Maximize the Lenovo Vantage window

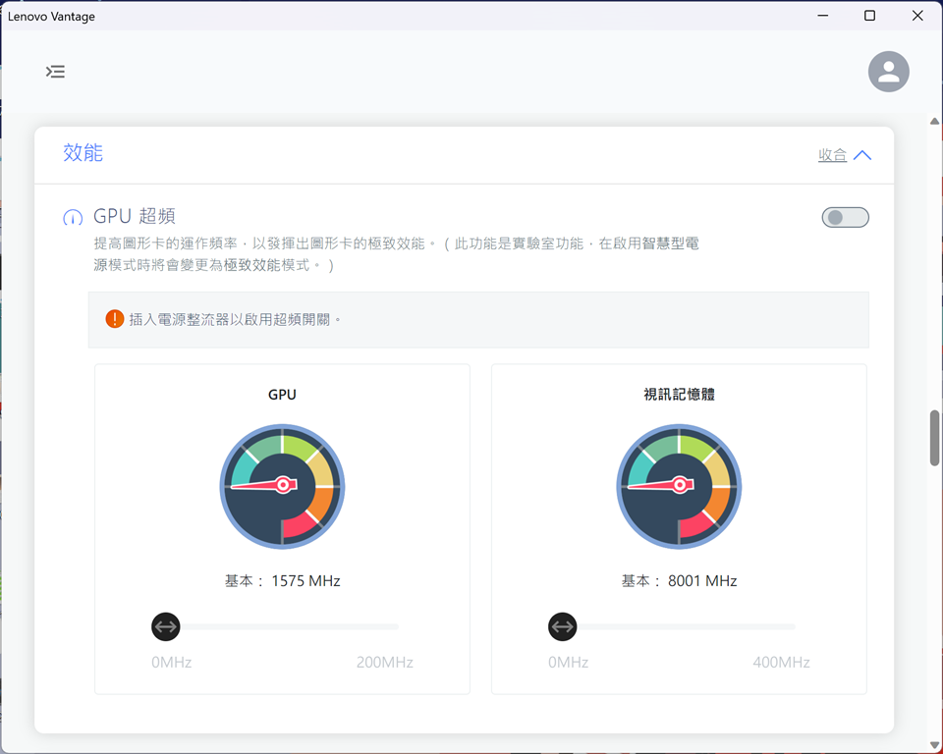point(869,16)
